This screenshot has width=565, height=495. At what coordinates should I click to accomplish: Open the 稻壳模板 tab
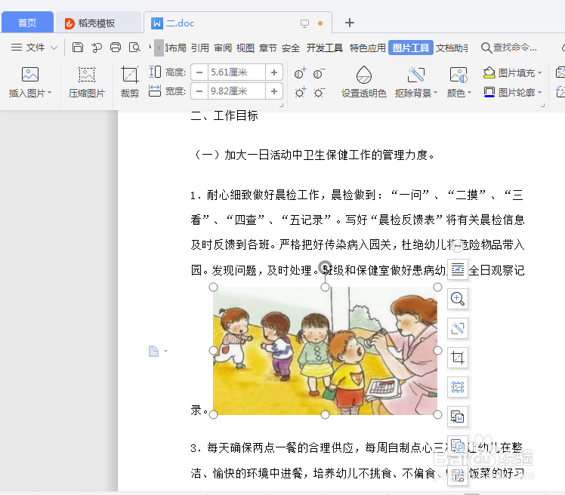[x=97, y=23]
